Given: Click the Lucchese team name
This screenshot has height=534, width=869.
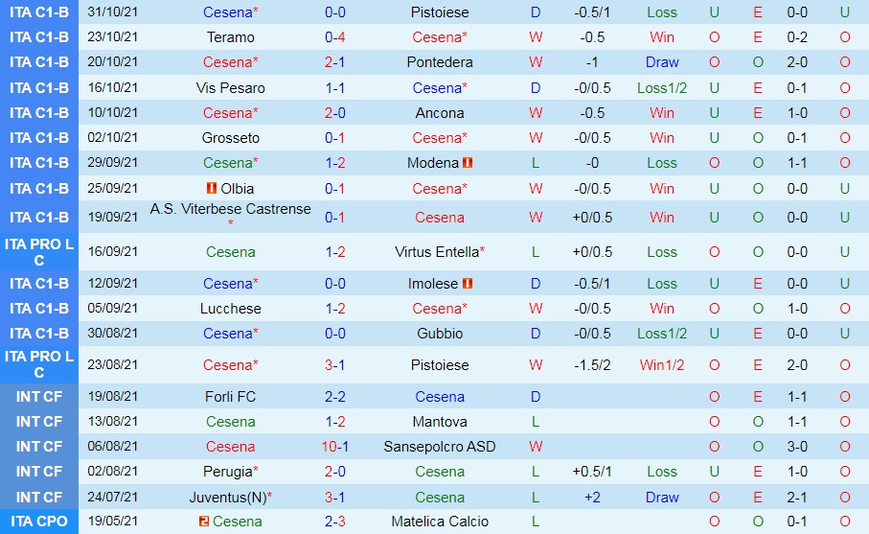Looking at the screenshot, I should coord(230,309).
